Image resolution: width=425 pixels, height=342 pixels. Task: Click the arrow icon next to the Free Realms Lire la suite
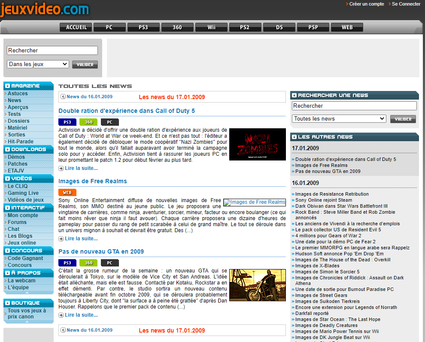click(61, 239)
